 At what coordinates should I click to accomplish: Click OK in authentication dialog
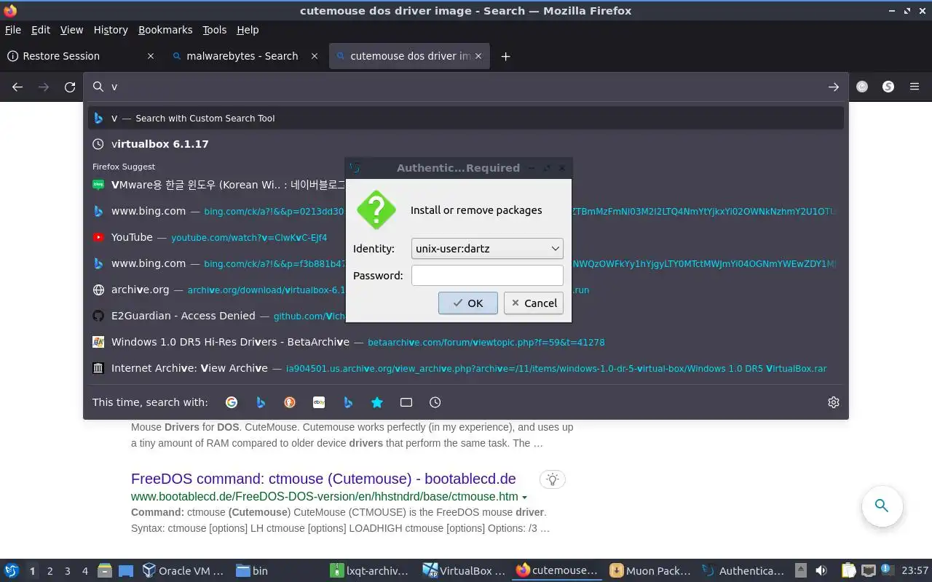(x=468, y=303)
